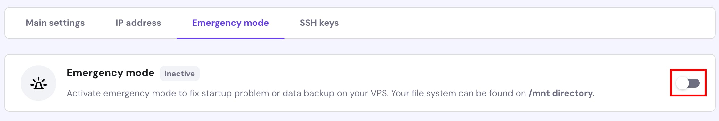Screen dimensions: 719x121
Task: Click the white knob of the toggle
Action: [682, 83]
